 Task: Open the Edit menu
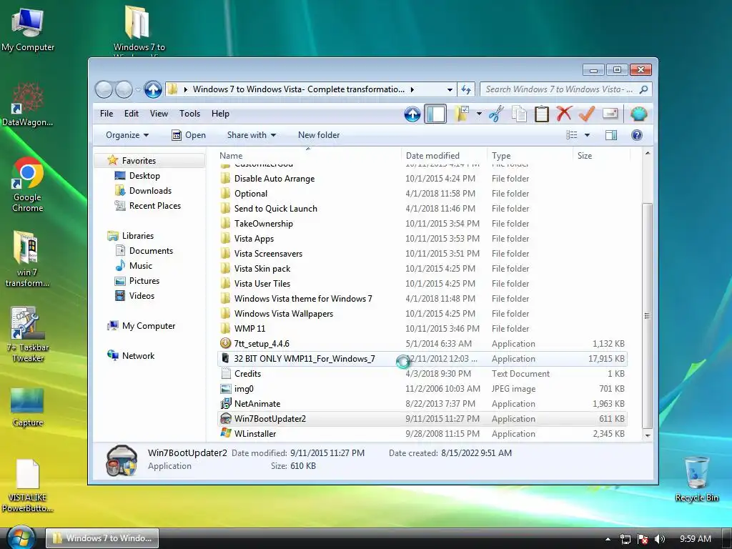tap(132, 114)
